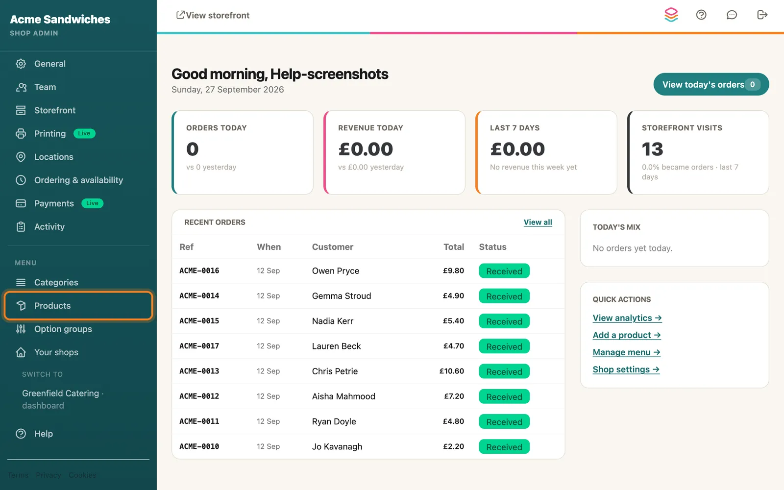784x490 pixels.
Task: Click the Storefront icon in sidebar
Action: (x=21, y=110)
